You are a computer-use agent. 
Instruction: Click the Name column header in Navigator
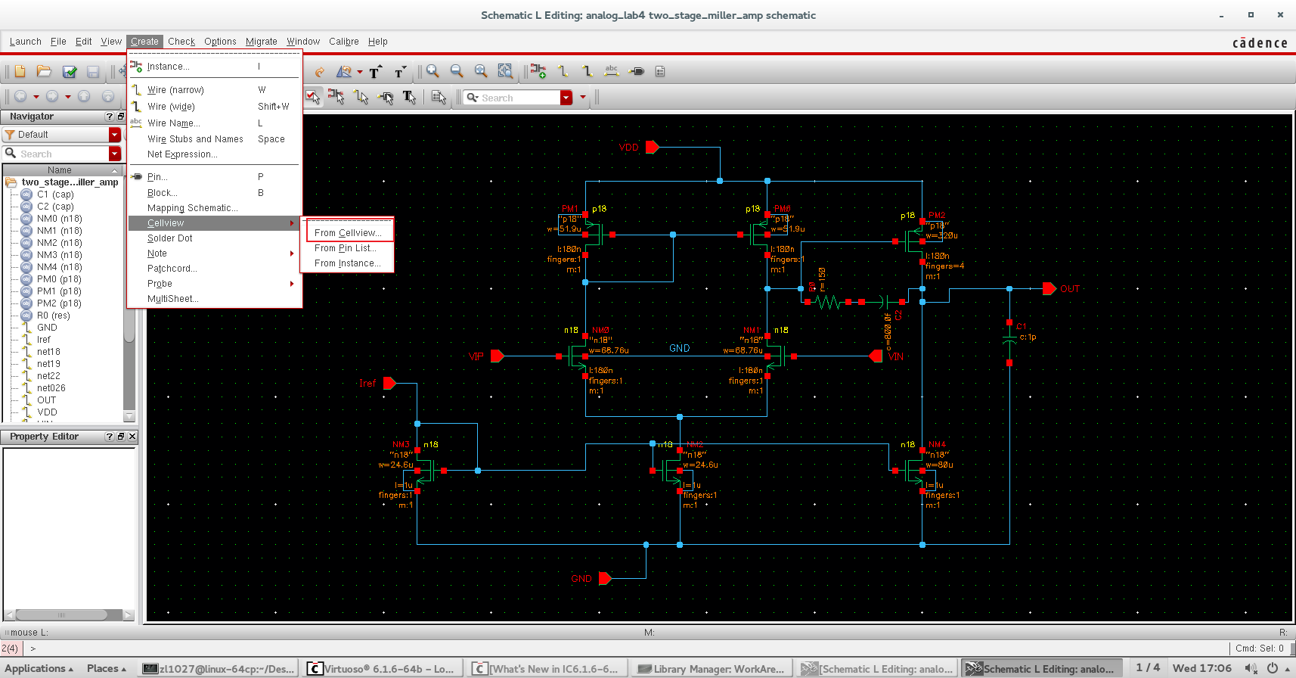pos(60,170)
